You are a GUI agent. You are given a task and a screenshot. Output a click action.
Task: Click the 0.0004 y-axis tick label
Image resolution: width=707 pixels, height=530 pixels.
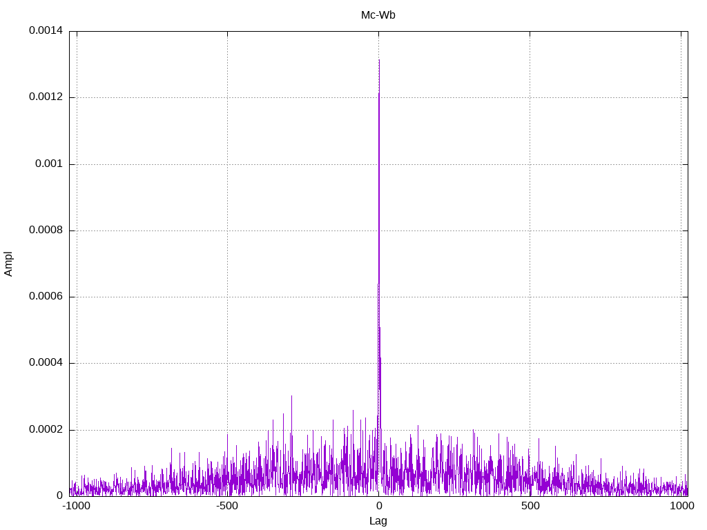click(x=46, y=363)
